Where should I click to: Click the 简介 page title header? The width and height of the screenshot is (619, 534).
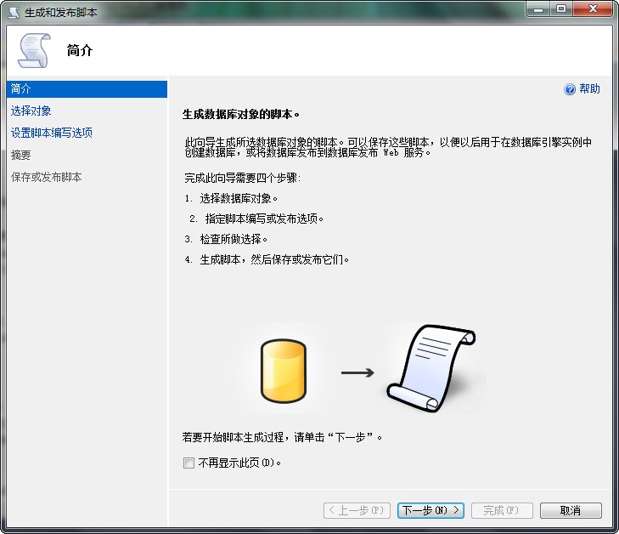click(80, 50)
